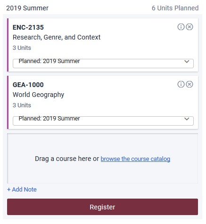Click the 3 Units label under GEA-1000

point(22,105)
